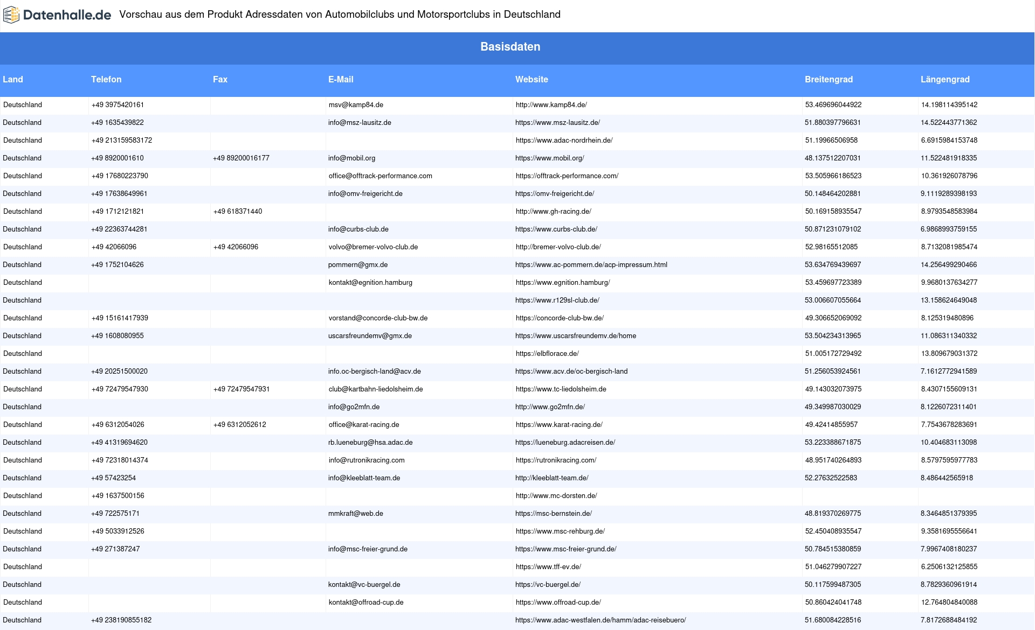Open the ac-pommern.de acp-impressum.html link
The width and height of the screenshot is (1035, 630).
coord(591,265)
